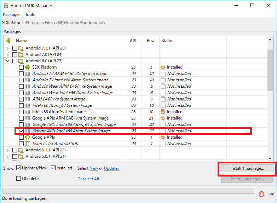
Task: Click icon of Android TV ARM EABI v7a System Image
Action: click(x=28, y=74)
